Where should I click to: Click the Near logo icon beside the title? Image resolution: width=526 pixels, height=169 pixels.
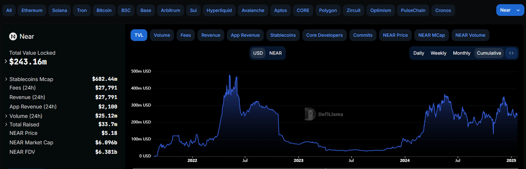point(13,36)
